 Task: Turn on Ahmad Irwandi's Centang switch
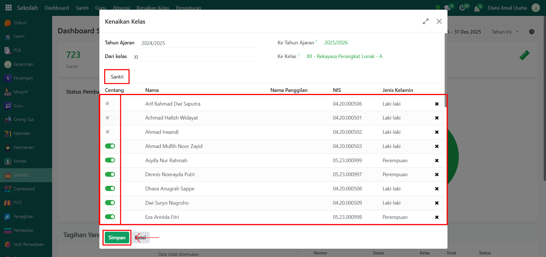pyautogui.click(x=110, y=132)
